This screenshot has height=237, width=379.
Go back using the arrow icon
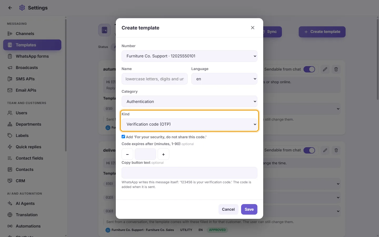(x=10, y=8)
